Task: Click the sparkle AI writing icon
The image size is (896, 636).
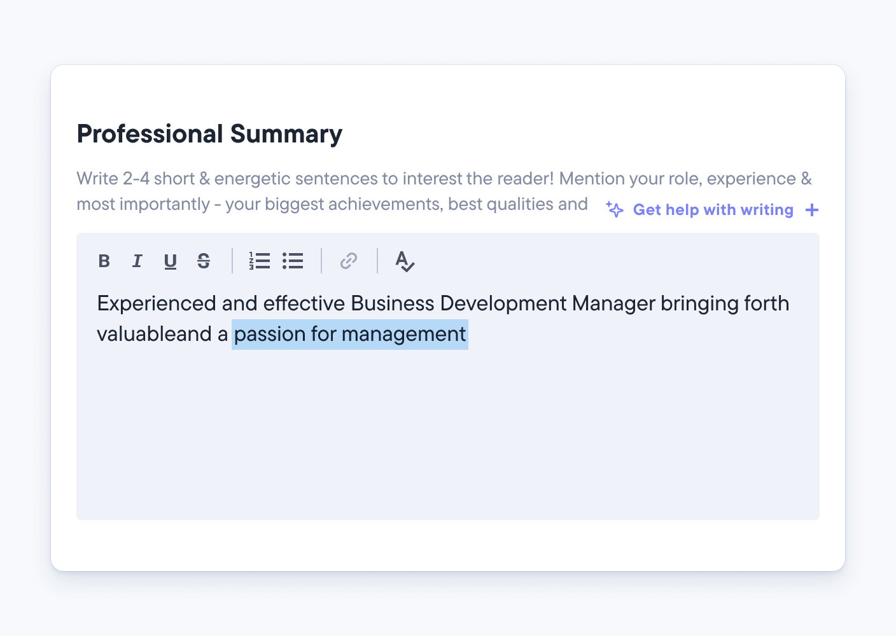Action: (x=614, y=210)
